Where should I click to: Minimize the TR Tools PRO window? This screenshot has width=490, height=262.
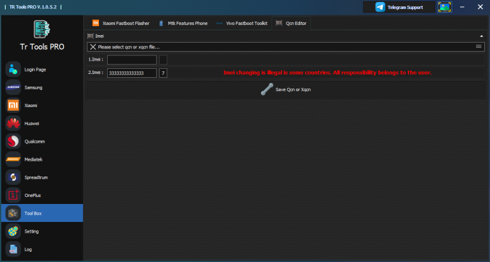click(462, 7)
